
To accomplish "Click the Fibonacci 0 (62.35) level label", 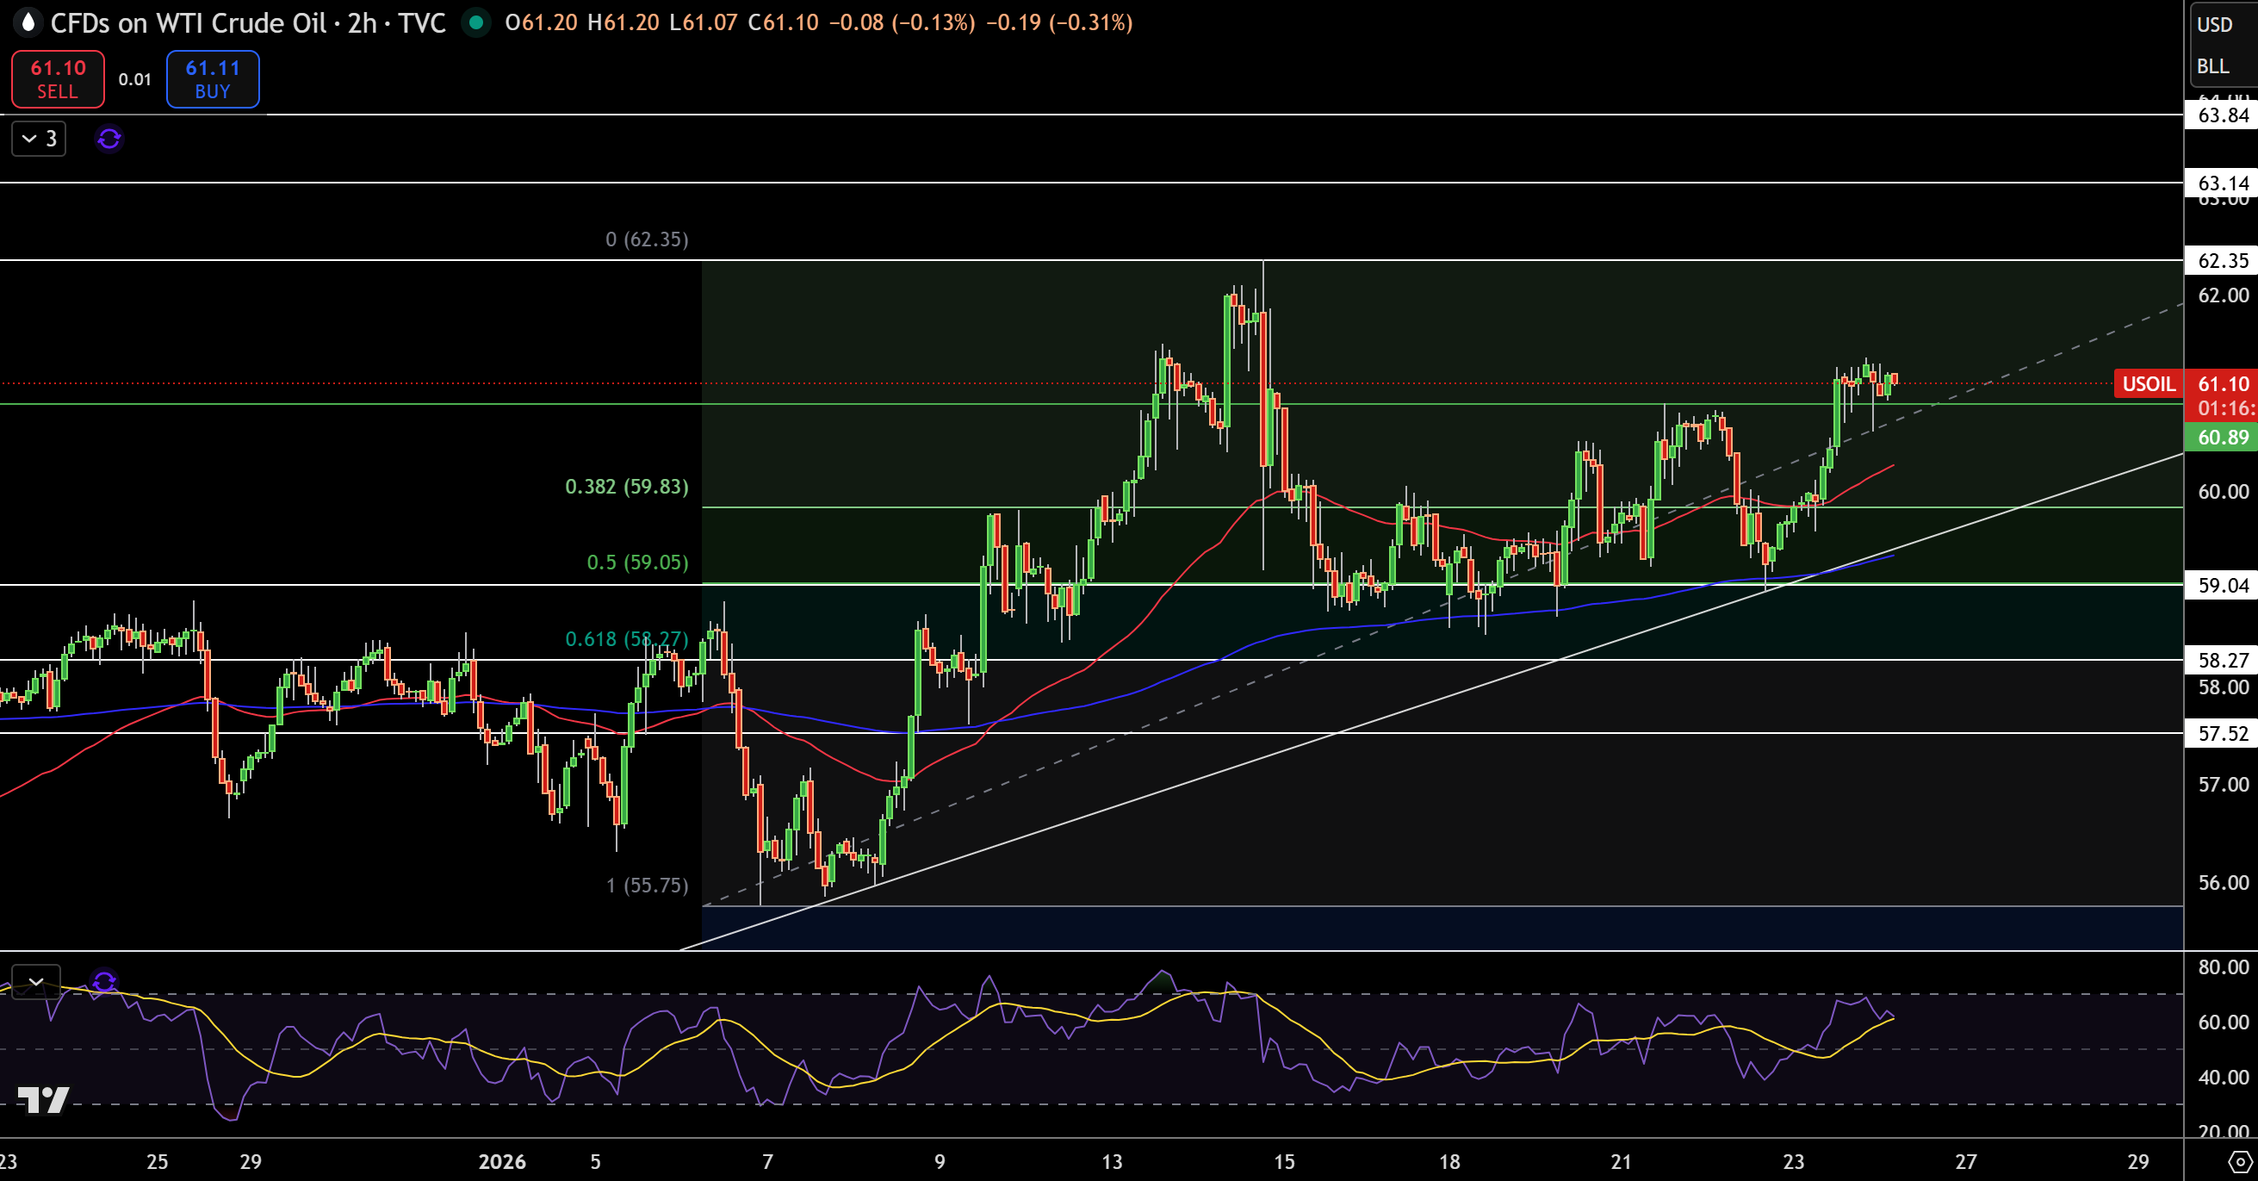I will [647, 239].
